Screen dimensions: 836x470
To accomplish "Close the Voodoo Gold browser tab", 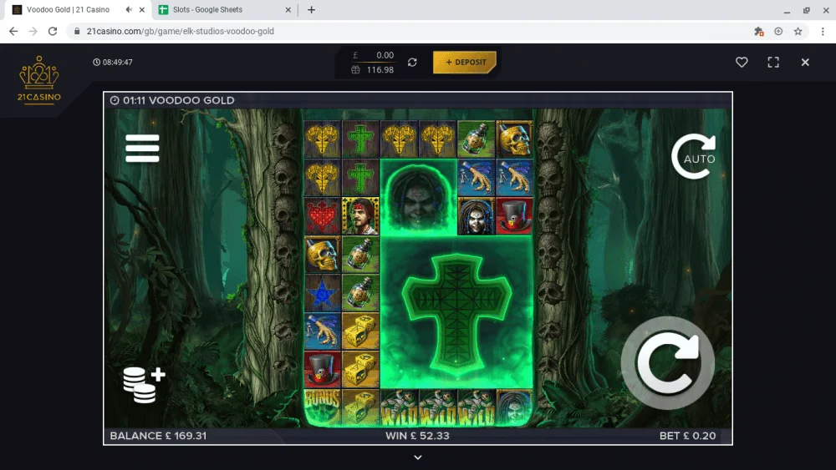I will 142,9.
